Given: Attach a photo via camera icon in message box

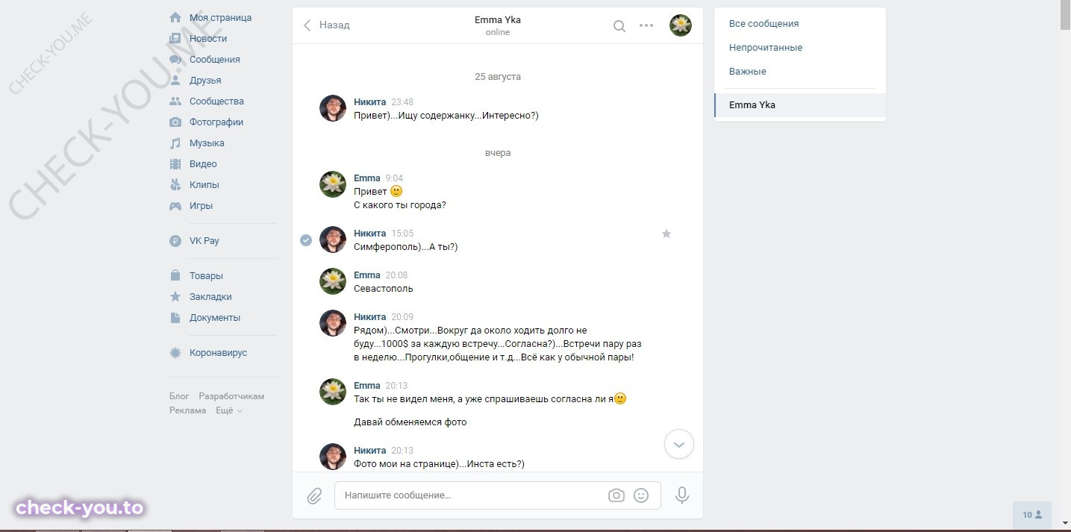Looking at the screenshot, I should click(616, 495).
